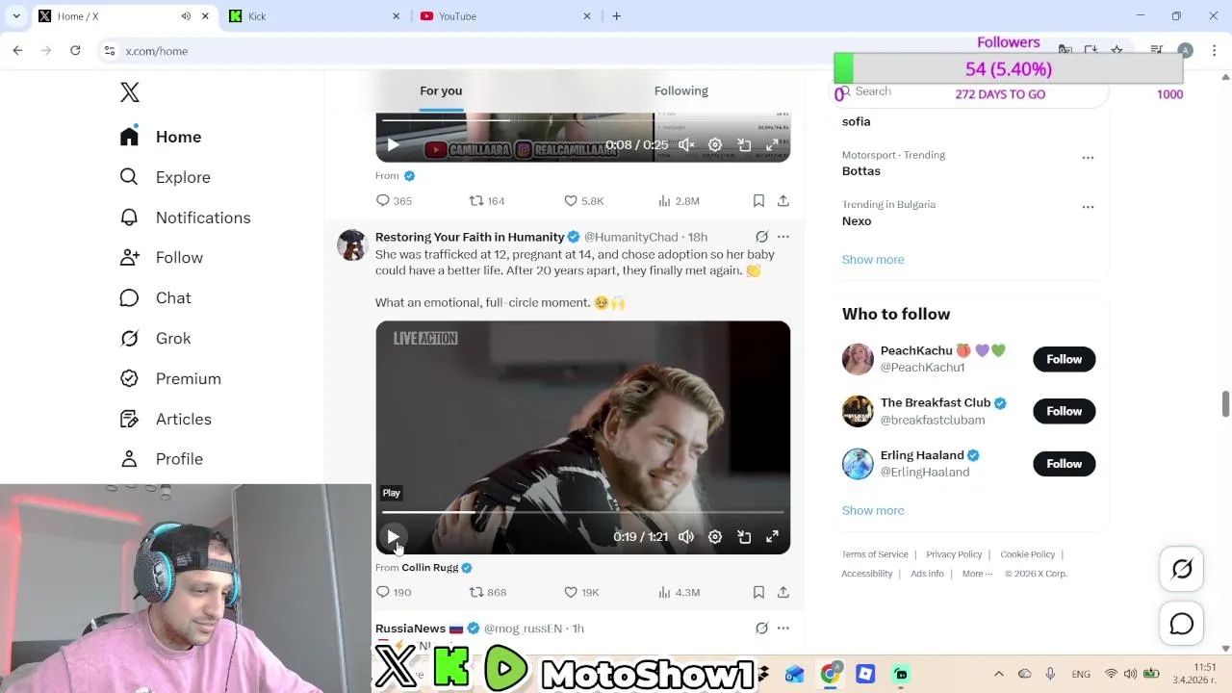Open the Chrome icon in taskbar

[x=830, y=674]
